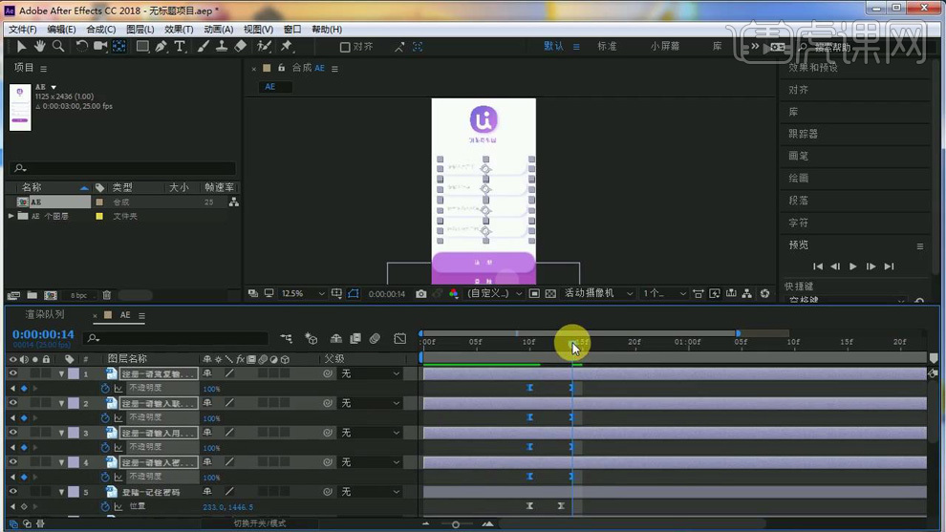Select the Eraser tool

tap(240, 46)
